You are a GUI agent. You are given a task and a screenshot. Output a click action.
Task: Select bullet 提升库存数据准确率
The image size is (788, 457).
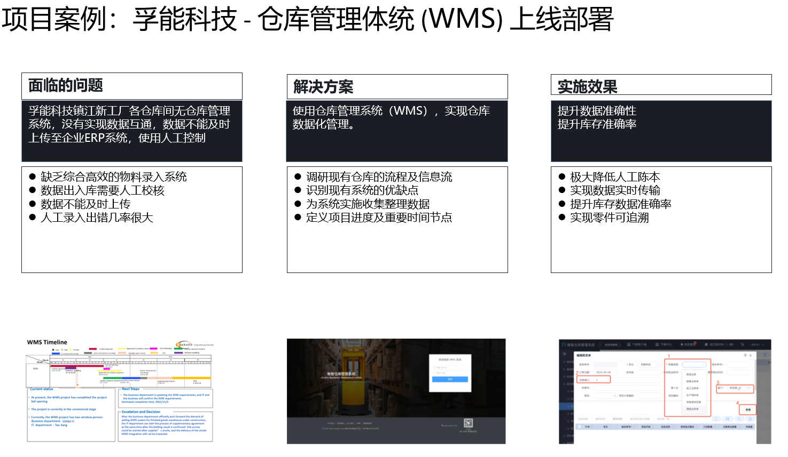(615, 204)
